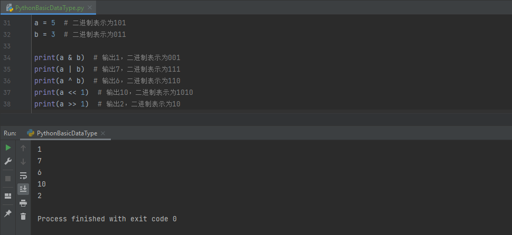Click line number 34 in gutter
The height and width of the screenshot is (235, 512).
tap(7, 57)
